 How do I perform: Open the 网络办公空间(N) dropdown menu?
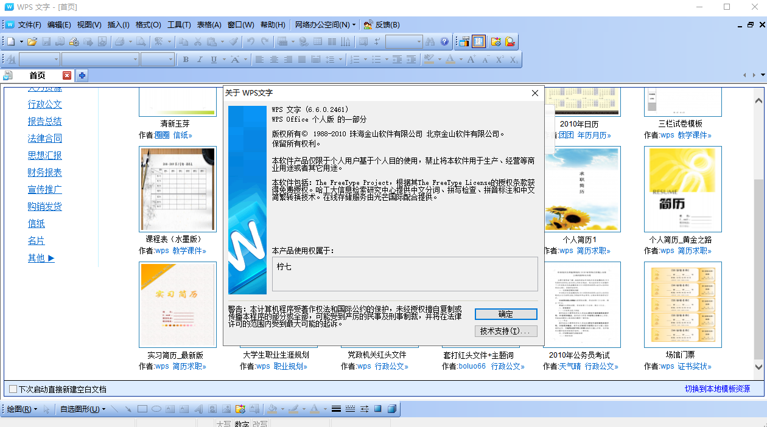tap(326, 25)
